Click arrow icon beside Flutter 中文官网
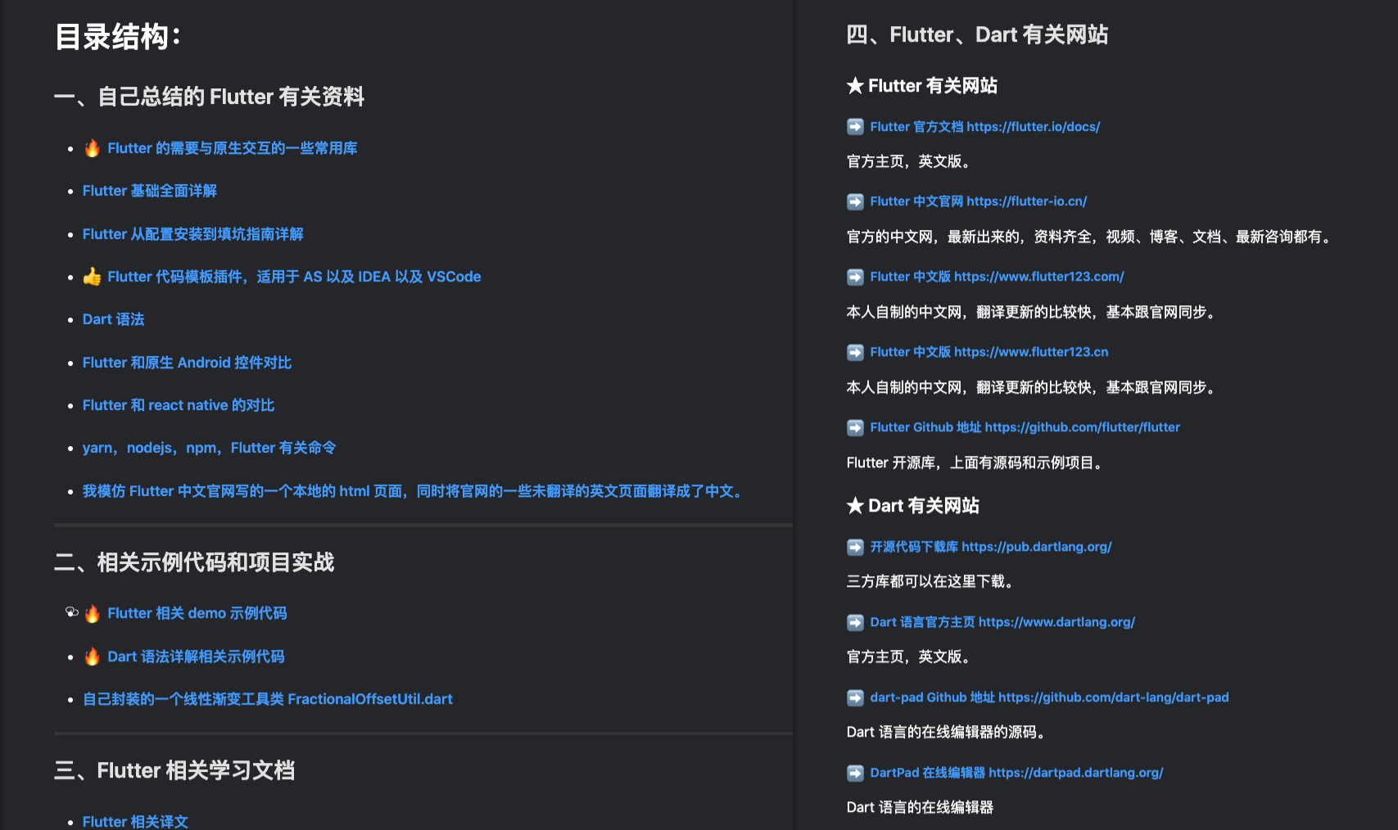Screen dimensions: 1398x830 pos(855,201)
